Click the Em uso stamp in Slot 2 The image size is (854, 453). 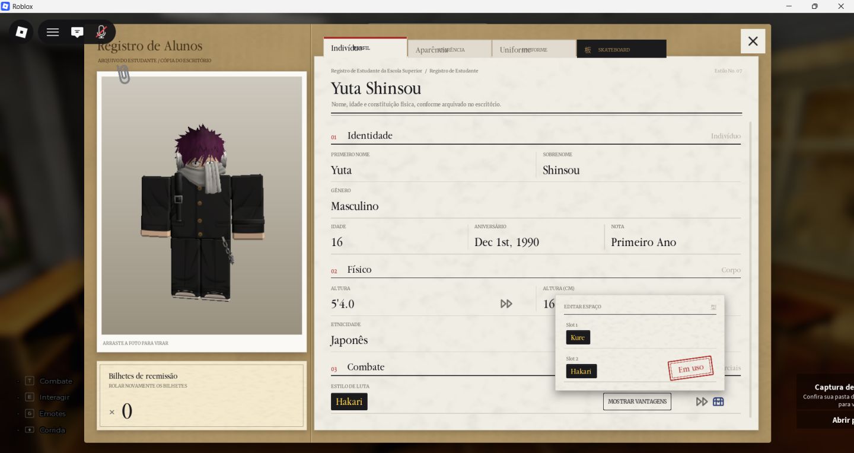690,368
